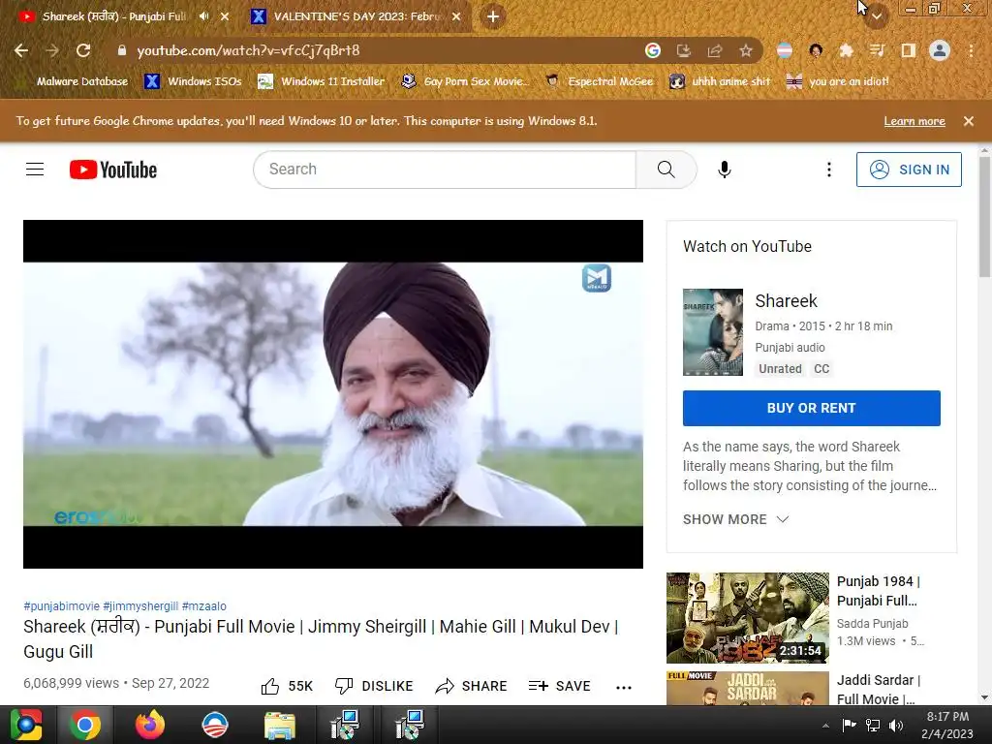Click the clock showing 8:17 PM
The image size is (992, 744).
(x=947, y=717)
